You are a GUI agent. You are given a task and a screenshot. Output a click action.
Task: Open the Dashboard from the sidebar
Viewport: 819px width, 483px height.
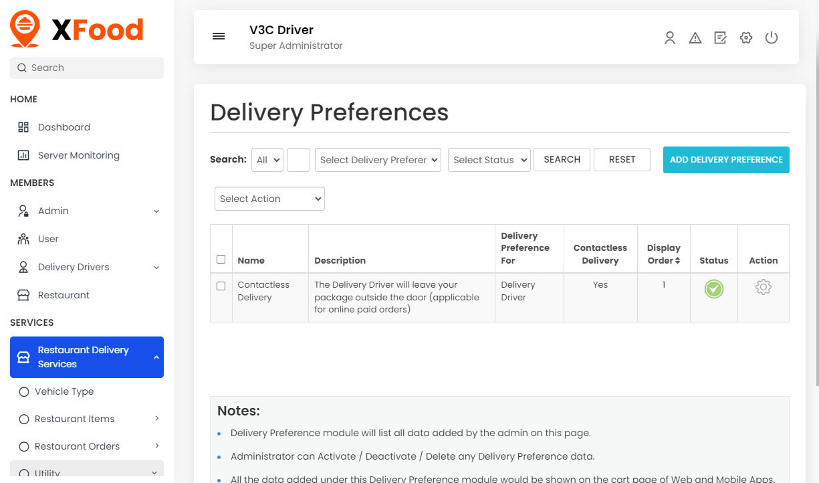click(x=64, y=127)
